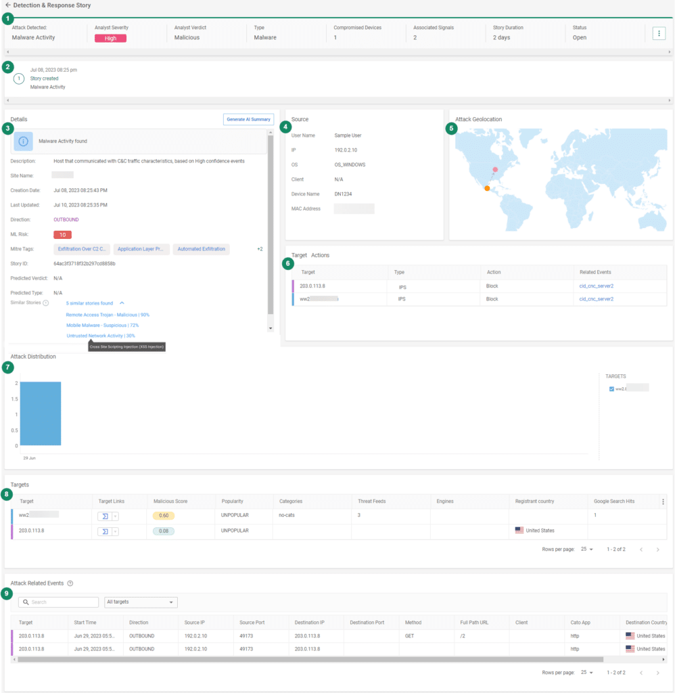Open the Rows per page 25 dropdown in Targets table
675x693 pixels.
(x=586, y=550)
